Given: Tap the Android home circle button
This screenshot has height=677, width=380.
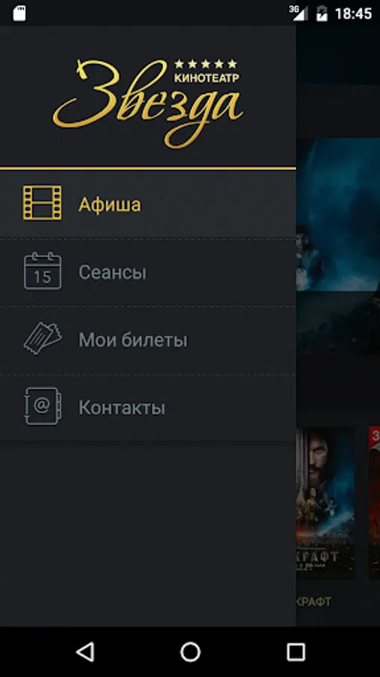Looking at the screenshot, I should click(x=190, y=651).
